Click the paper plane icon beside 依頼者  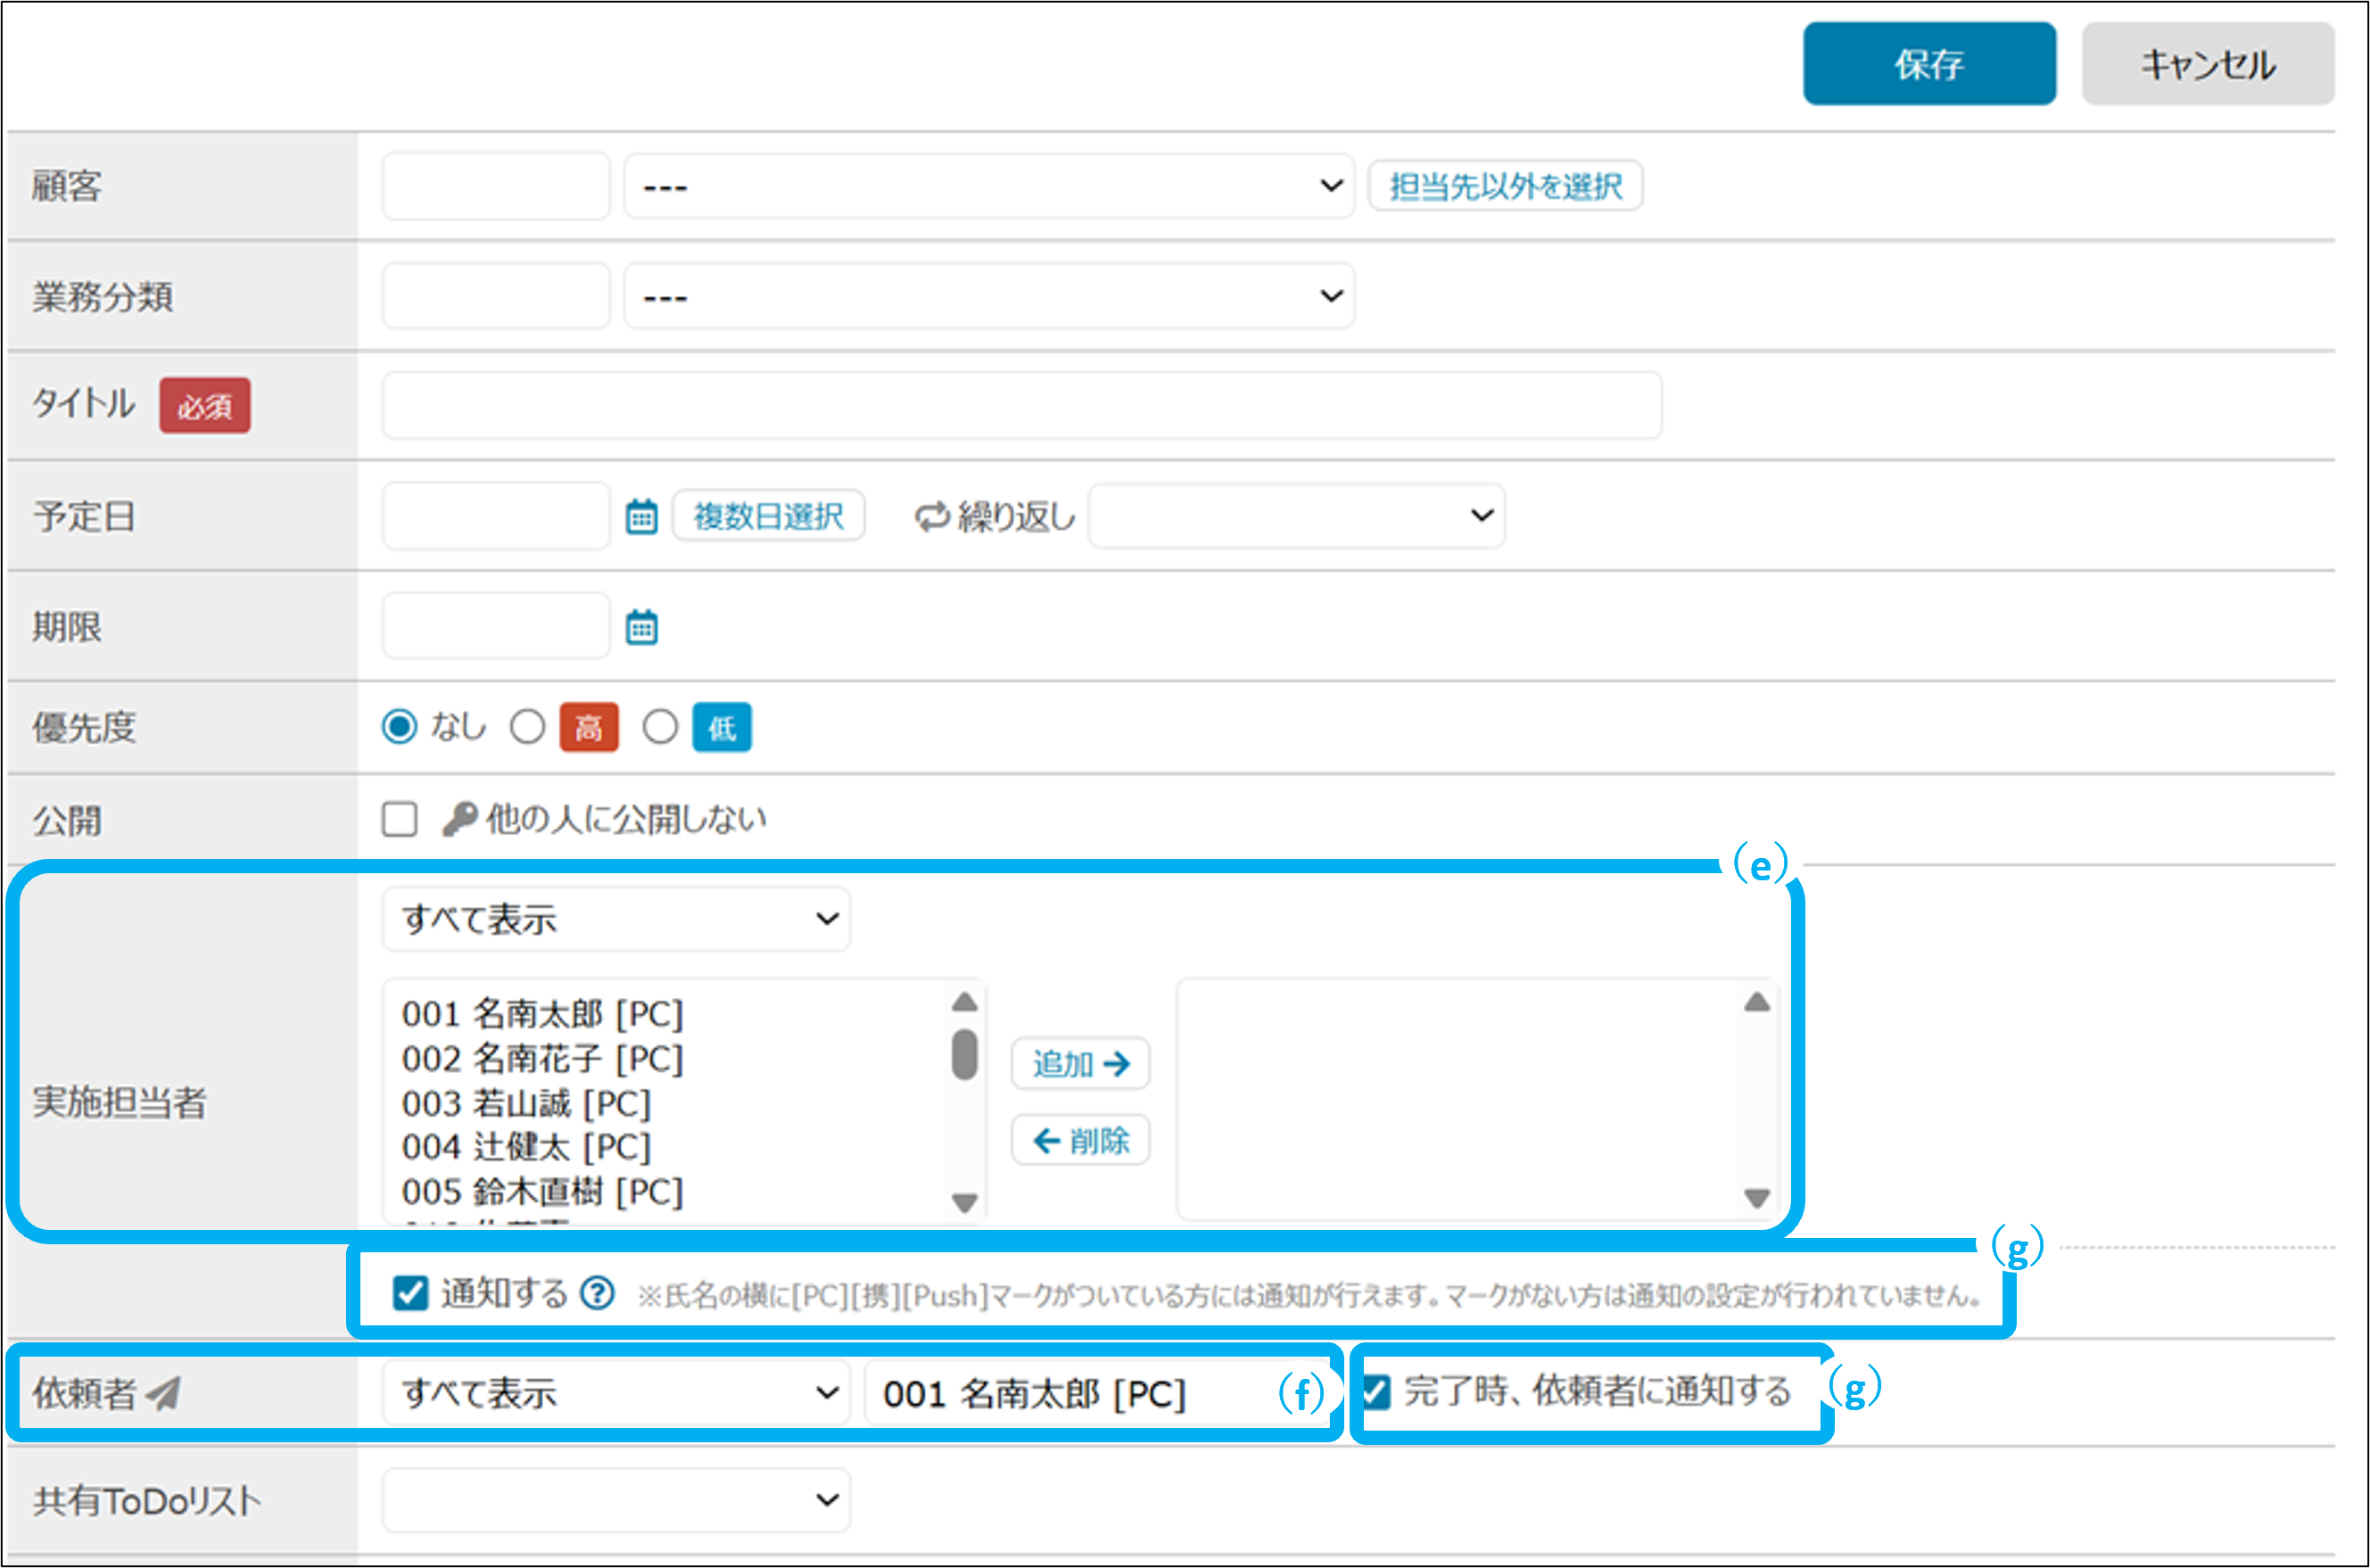[164, 1392]
